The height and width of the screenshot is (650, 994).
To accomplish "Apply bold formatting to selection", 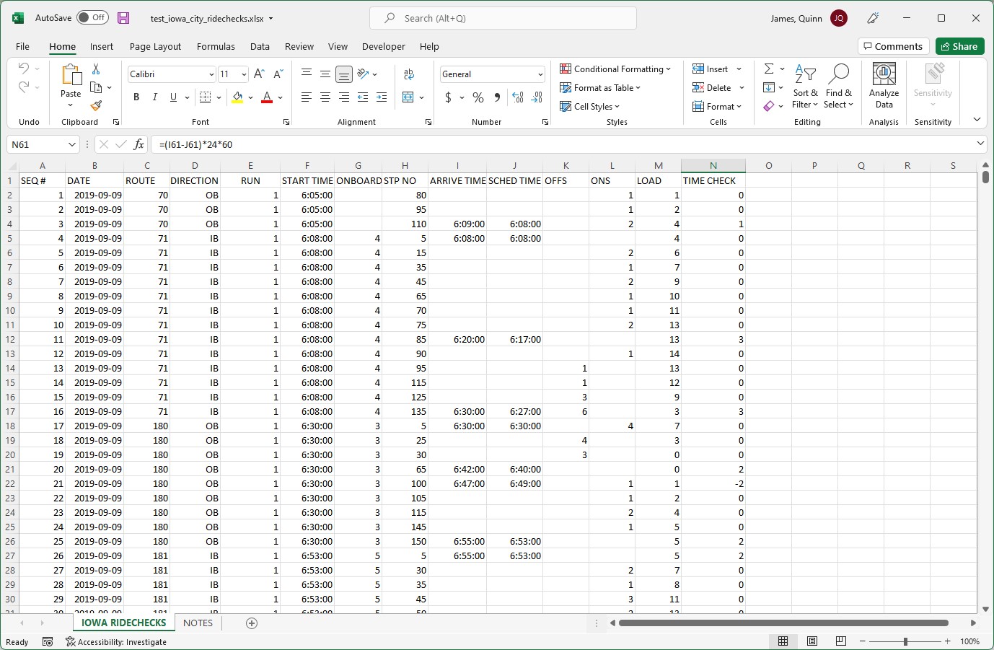I will click(136, 97).
